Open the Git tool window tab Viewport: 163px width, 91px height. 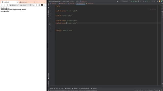tap(51, 88)
